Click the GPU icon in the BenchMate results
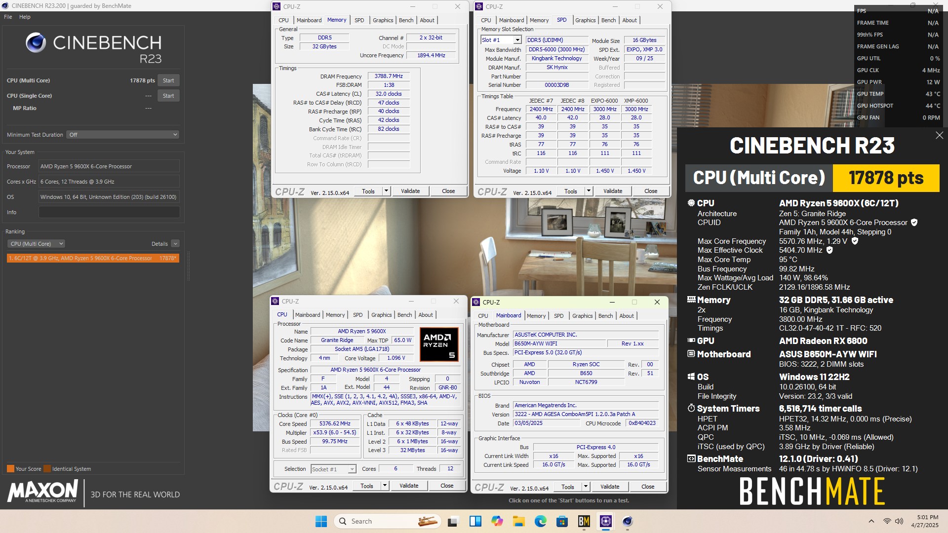 [691, 341]
